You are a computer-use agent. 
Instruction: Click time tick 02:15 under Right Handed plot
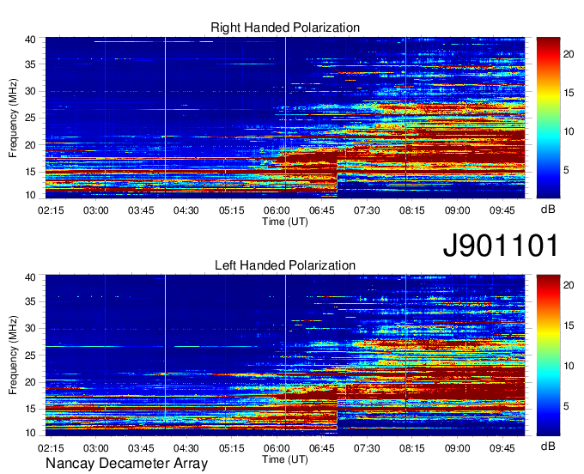(51, 210)
